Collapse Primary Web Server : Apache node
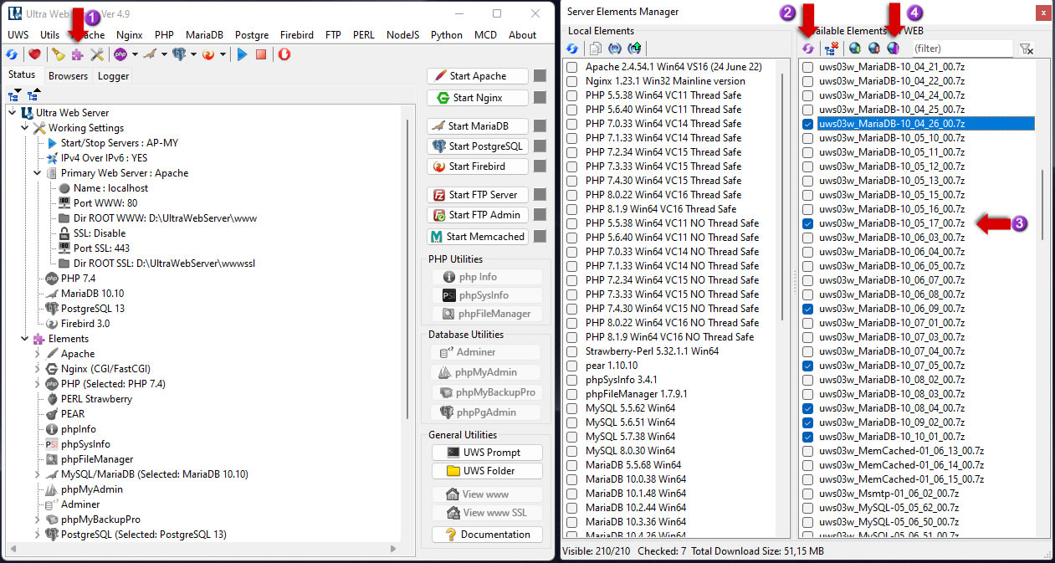 (38, 173)
